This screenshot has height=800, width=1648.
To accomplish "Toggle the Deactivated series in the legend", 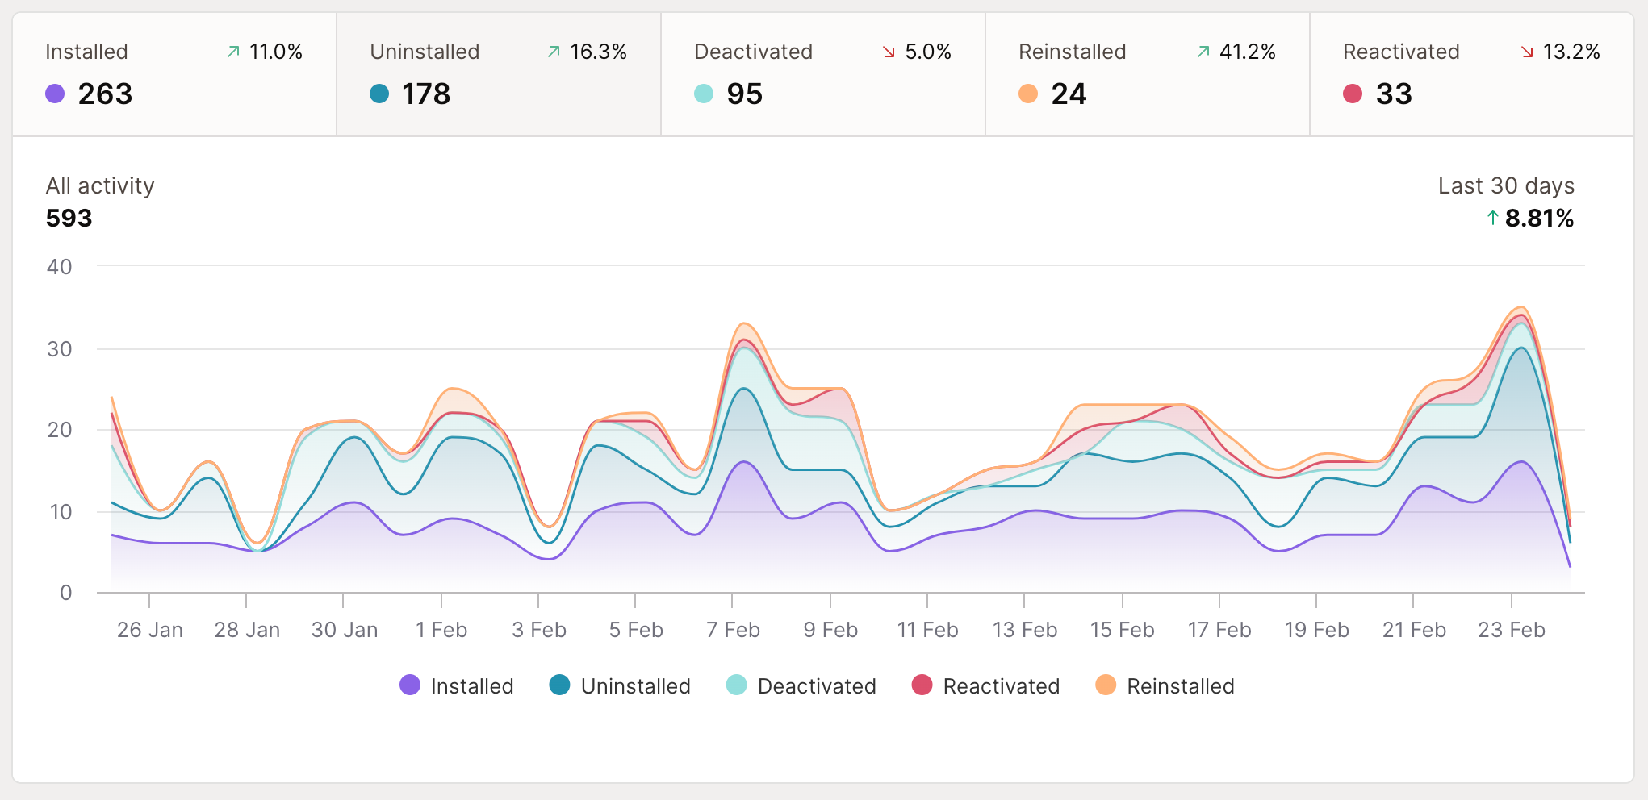I will point(800,686).
